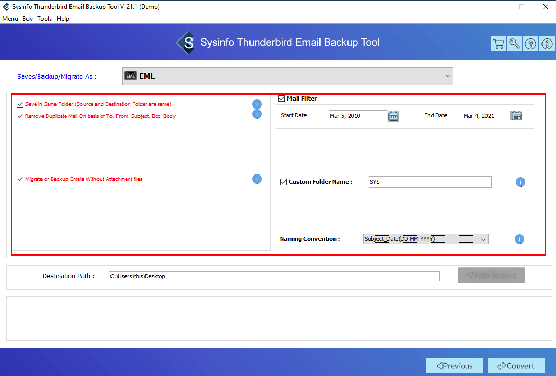Click the Start Date label
556x376 pixels.
tap(294, 115)
